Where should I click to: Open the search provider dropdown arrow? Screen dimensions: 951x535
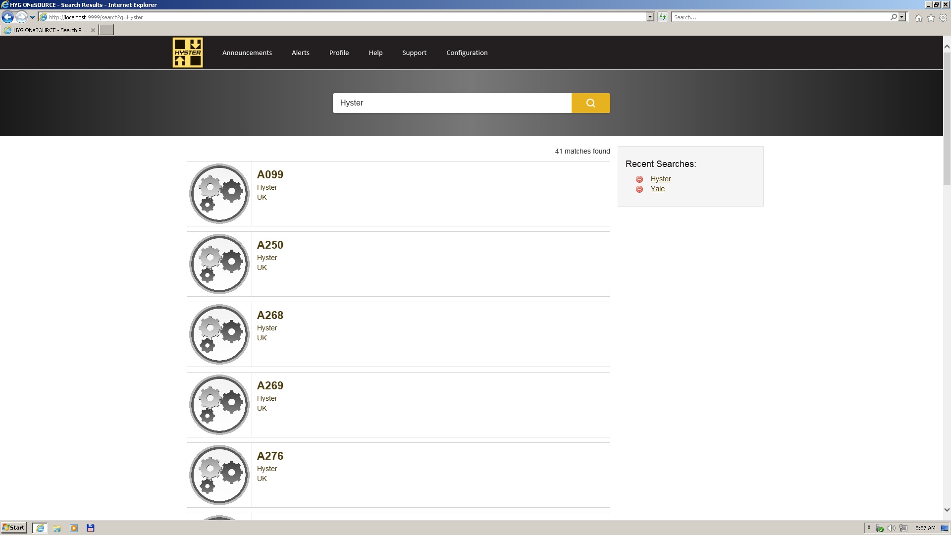click(x=902, y=17)
